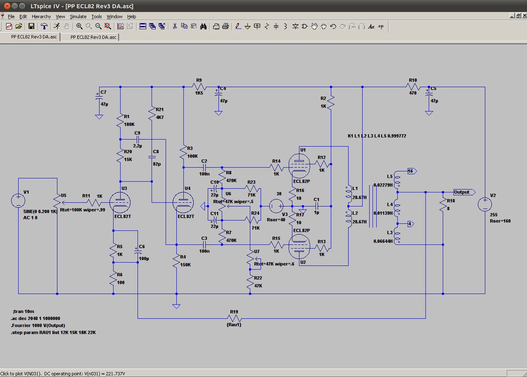Open the Tools menu
The width and height of the screenshot is (527, 377).
(x=97, y=17)
